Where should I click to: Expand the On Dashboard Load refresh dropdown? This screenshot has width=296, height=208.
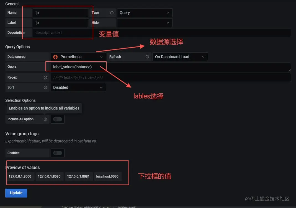(180, 57)
